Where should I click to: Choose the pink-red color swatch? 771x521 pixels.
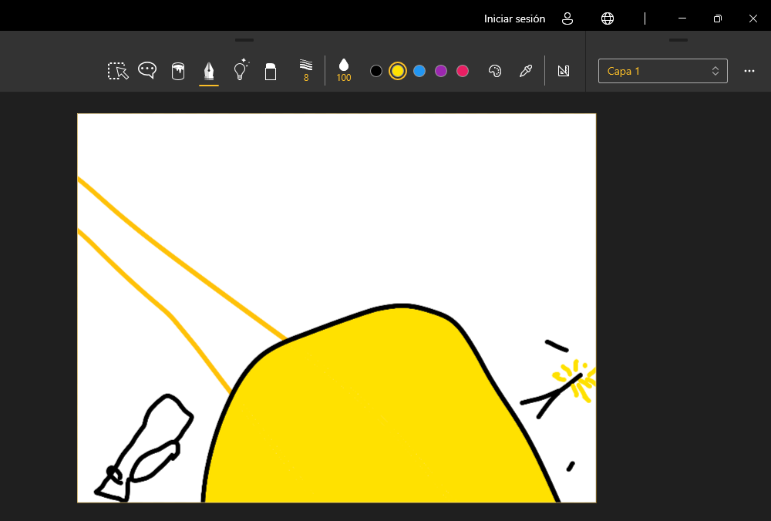point(463,71)
